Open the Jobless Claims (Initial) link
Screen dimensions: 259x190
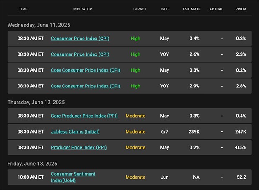coord(75,131)
